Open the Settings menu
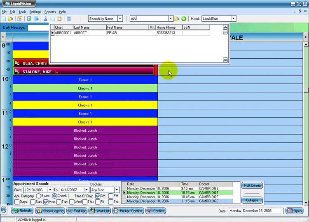The image size is (309, 222). click(x=35, y=12)
